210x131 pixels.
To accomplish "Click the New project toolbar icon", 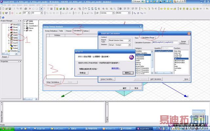I will pyautogui.click(x=3, y=9).
